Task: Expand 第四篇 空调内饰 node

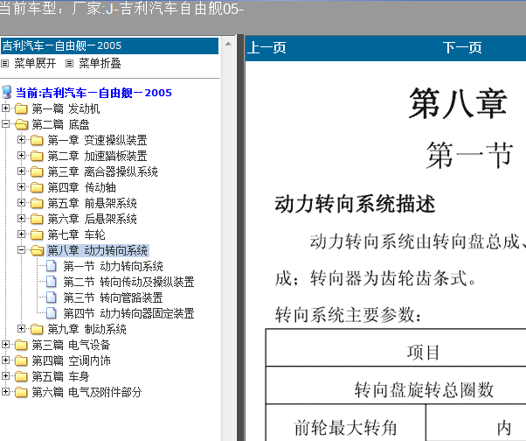Action: 5,360
